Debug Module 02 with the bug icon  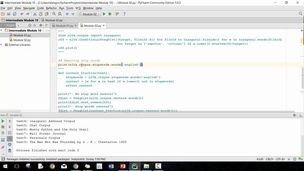(x=110, y=14)
